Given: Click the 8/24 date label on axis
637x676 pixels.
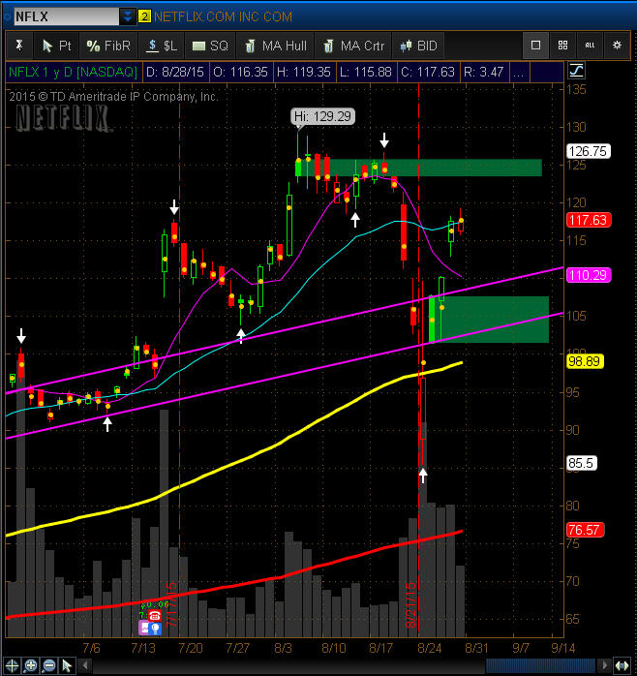Looking at the screenshot, I should 429,649.
